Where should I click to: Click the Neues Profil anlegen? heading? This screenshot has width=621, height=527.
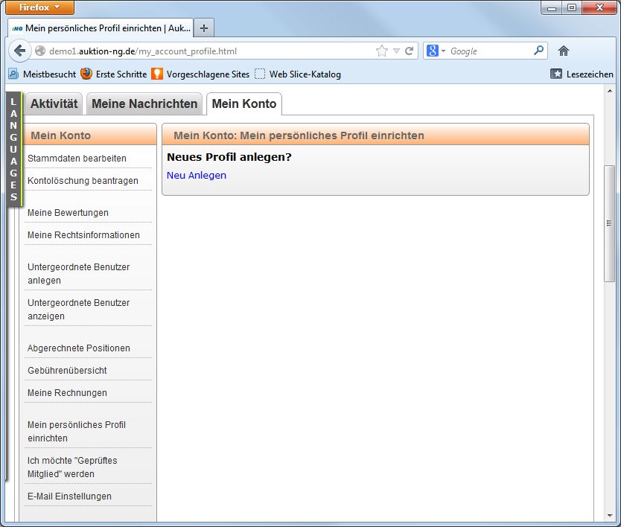click(x=229, y=157)
